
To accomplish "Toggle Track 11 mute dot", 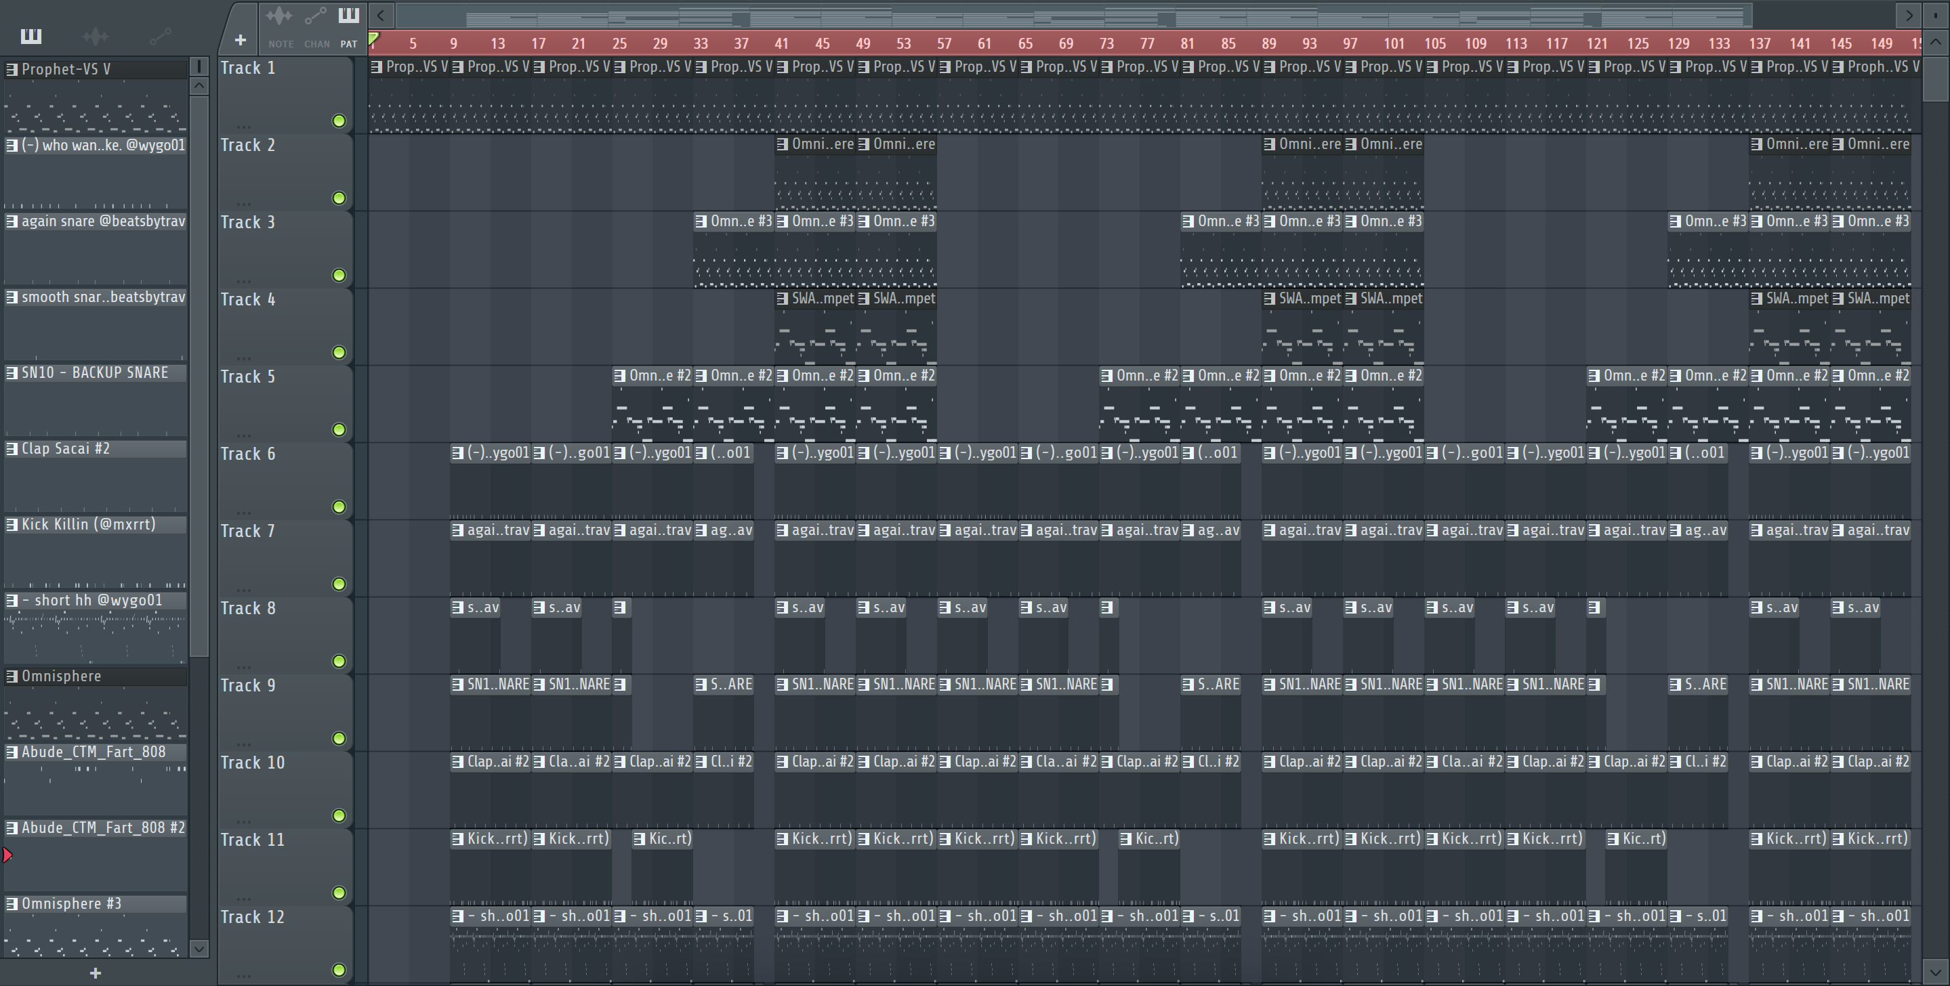I will [x=339, y=893].
